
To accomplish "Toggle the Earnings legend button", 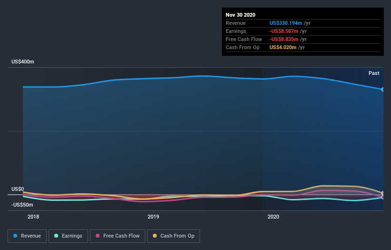I will [68, 236].
